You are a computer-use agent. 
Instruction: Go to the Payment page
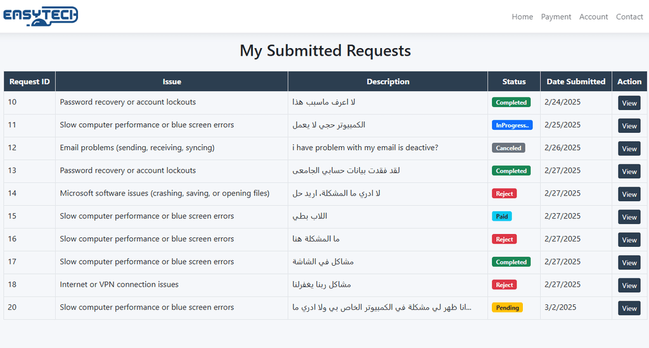[x=556, y=16]
